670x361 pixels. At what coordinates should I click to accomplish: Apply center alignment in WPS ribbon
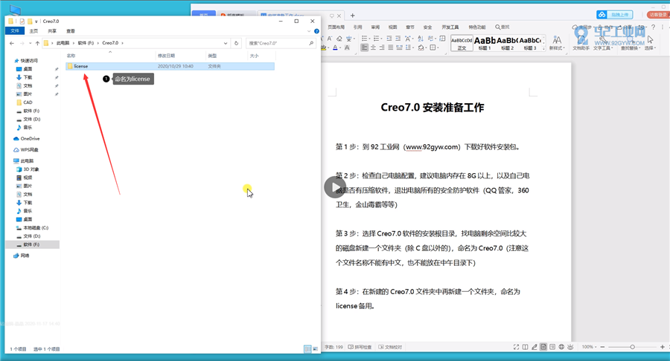(x=373, y=48)
